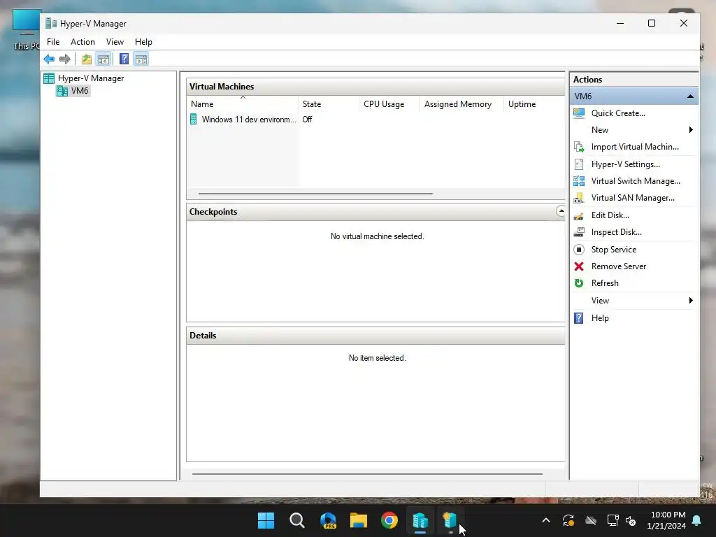The height and width of the screenshot is (537, 716).
Task: Sort virtual machines by Name column
Action: (x=243, y=104)
